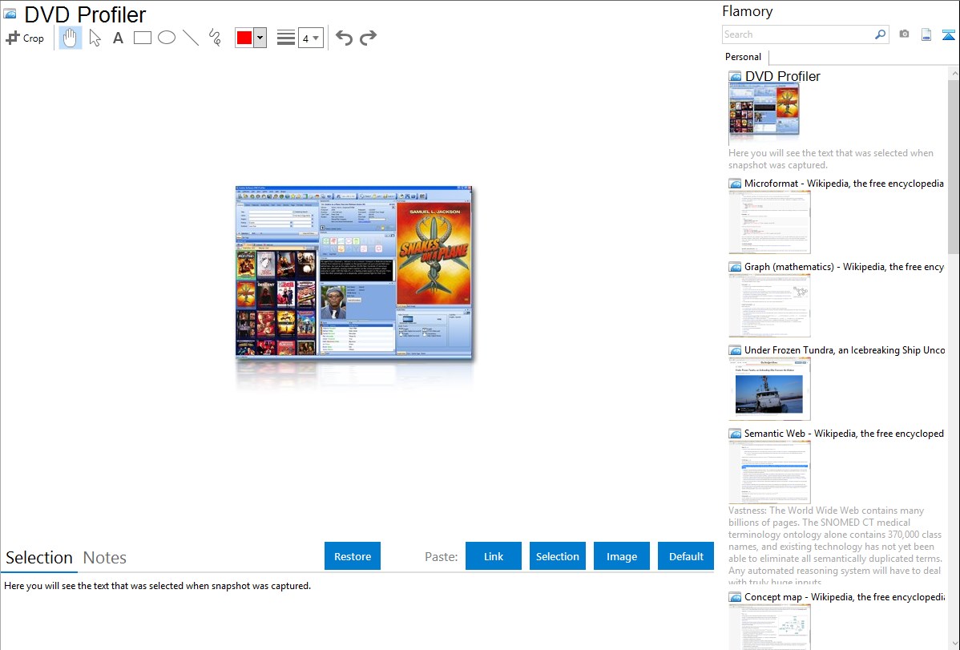Click the 'Semantic Web - Wikipedia' snapshot title
The width and height of the screenshot is (960, 650).
[844, 433]
